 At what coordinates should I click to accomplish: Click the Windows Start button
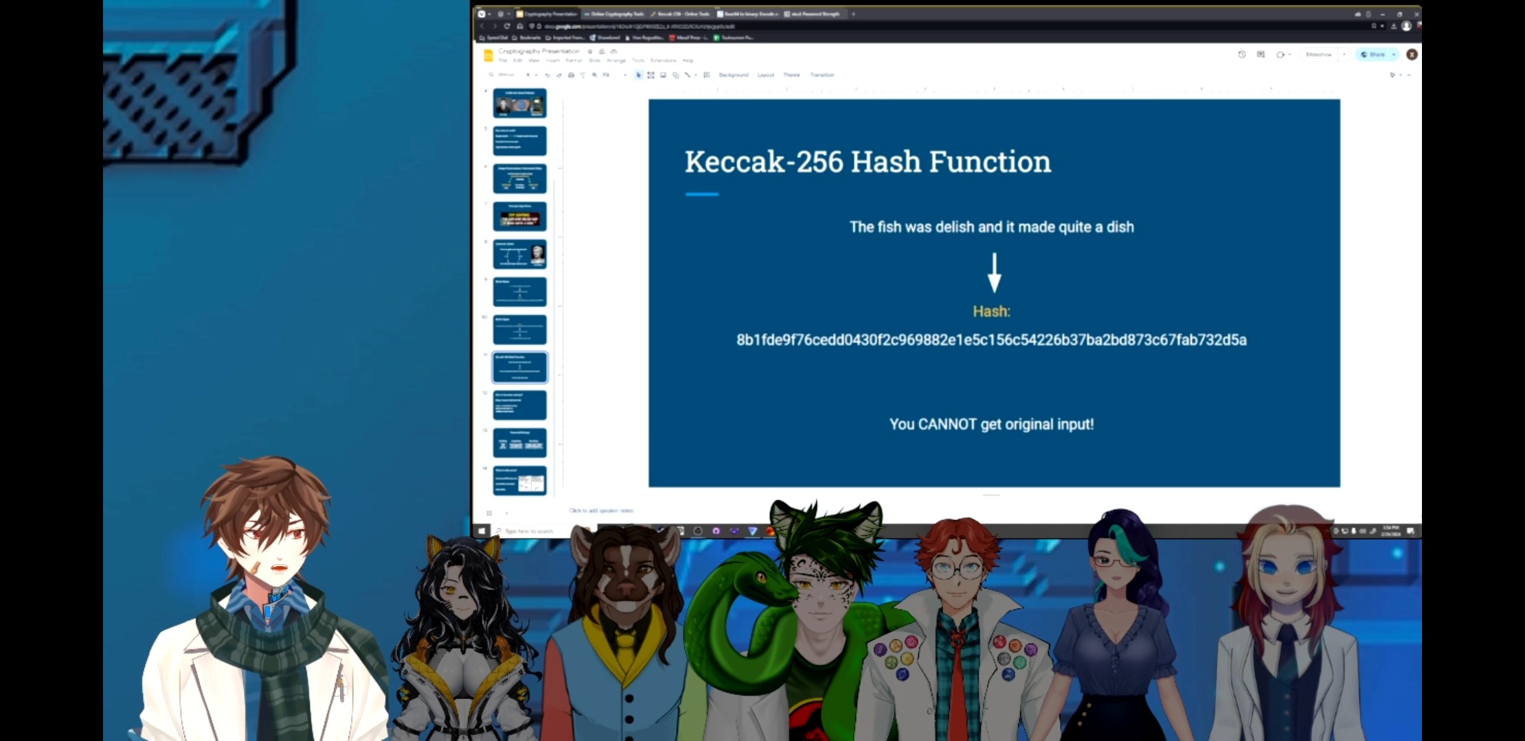point(482,531)
